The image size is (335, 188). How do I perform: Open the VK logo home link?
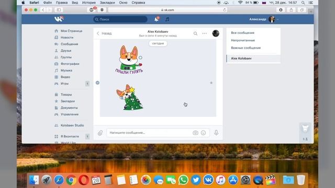[59, 19]
